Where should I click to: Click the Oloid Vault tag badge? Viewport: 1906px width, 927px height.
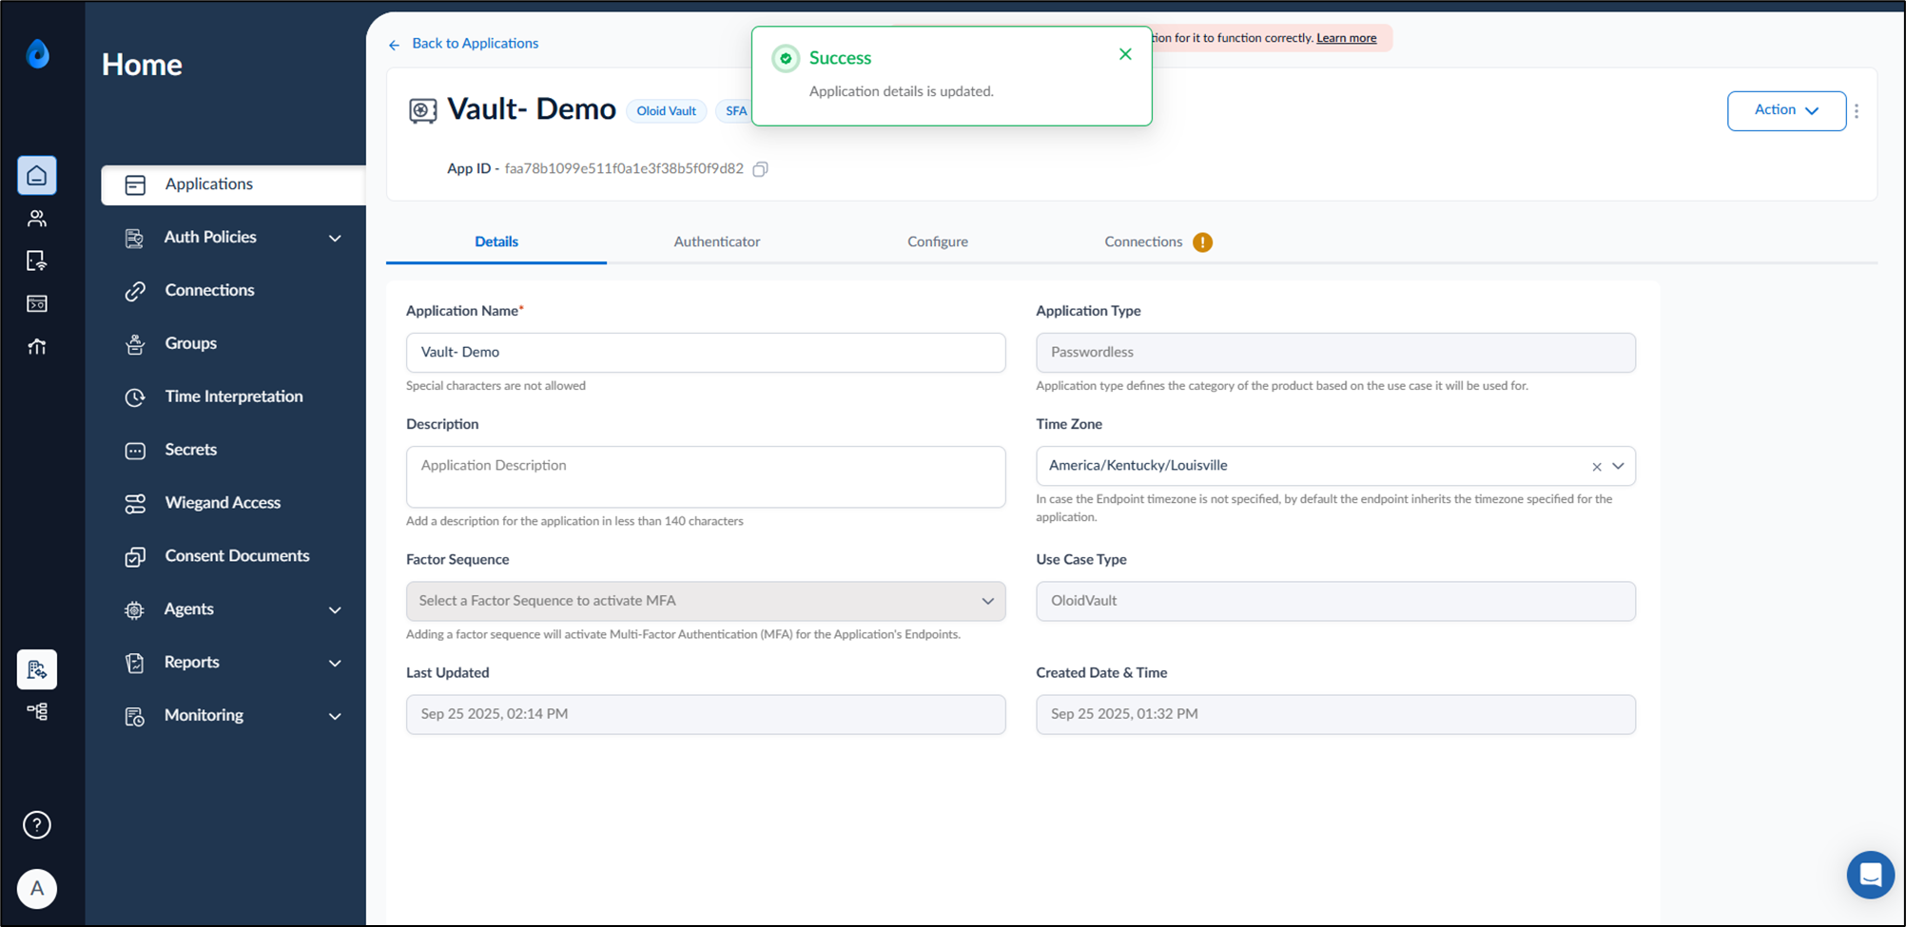666,111
